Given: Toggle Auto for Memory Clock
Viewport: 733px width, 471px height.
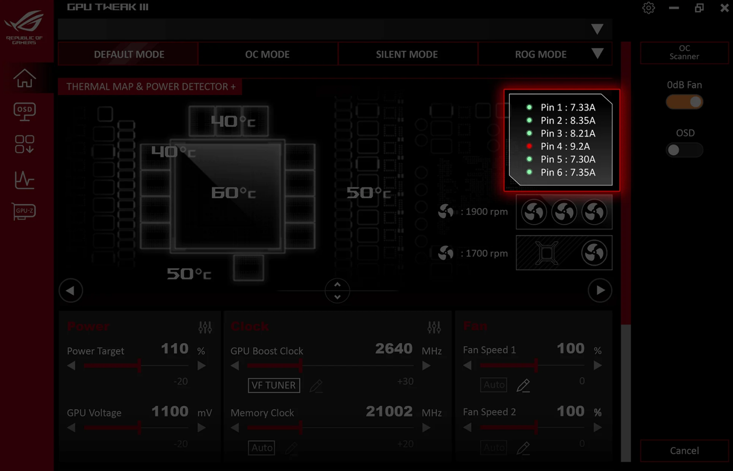Looking at the screenshot, I should click(262, 448).
